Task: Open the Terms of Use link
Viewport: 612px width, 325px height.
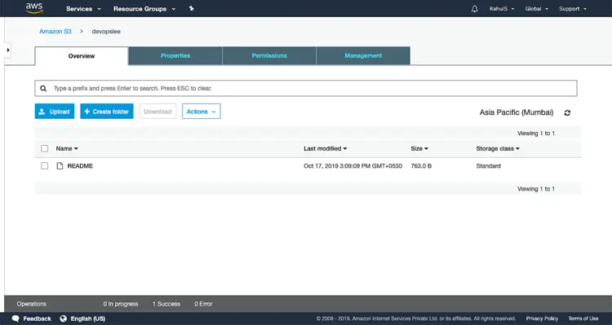Action: 583,318
